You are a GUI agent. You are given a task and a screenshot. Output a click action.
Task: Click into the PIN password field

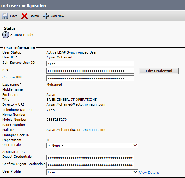pos(90,71)
